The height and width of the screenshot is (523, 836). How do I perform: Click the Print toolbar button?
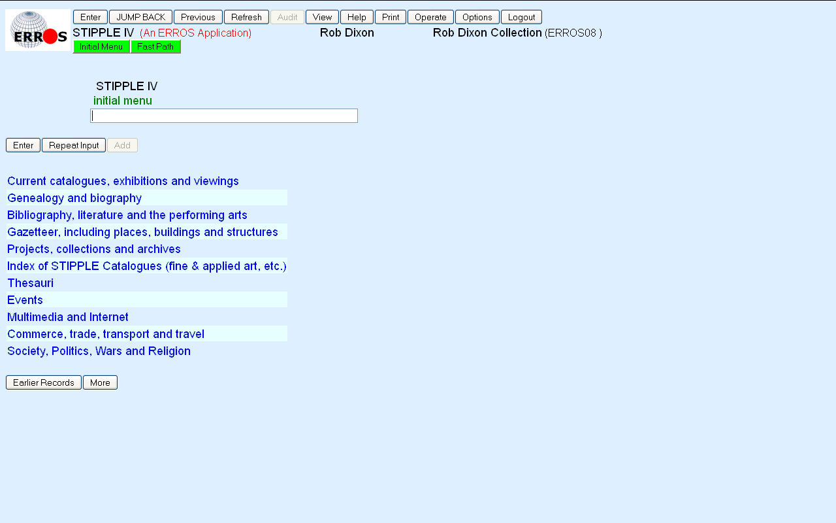click(x=391, y=17)
